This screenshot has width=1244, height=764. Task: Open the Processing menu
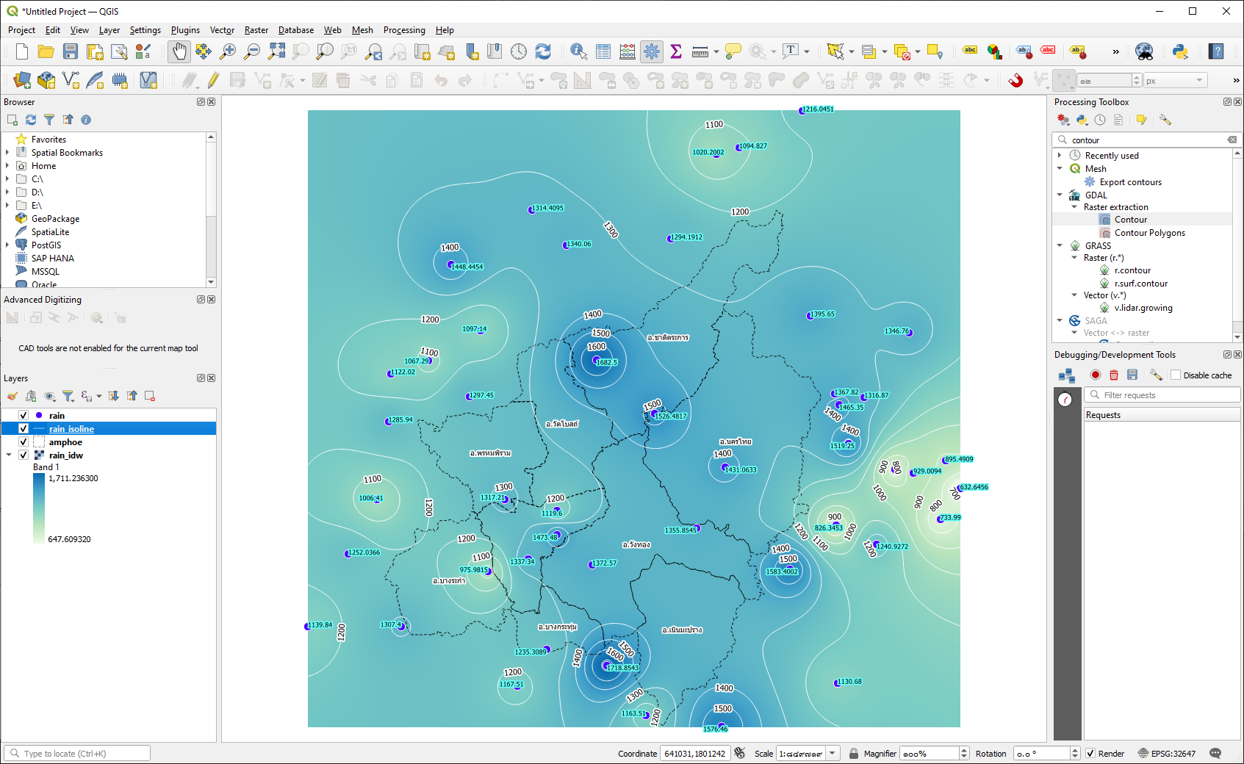tap(404, 30)
